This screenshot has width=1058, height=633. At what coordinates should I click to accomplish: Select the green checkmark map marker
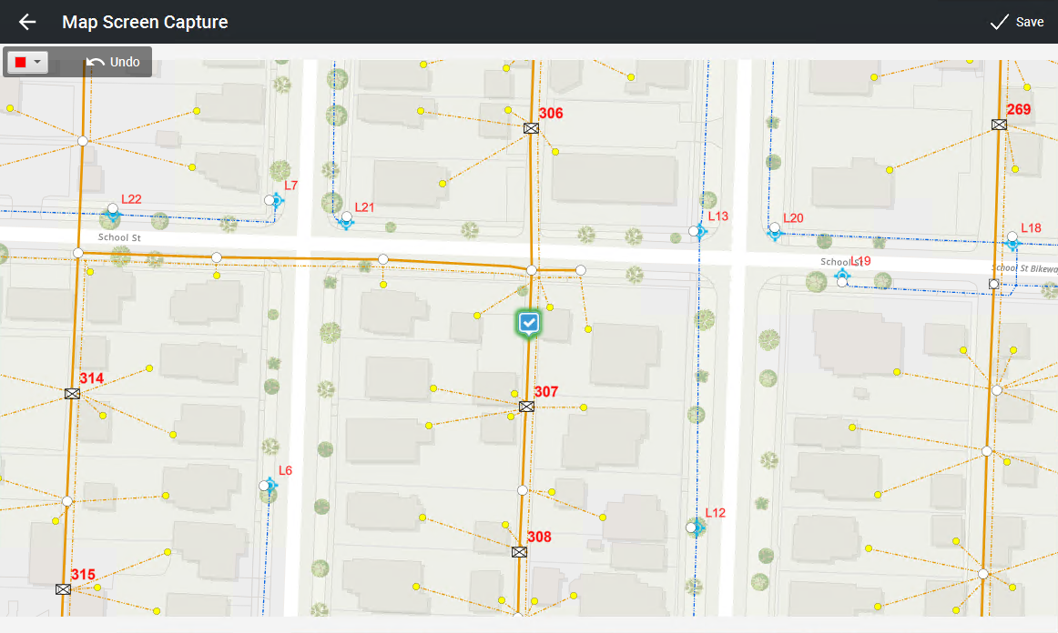tap(529, 323)
